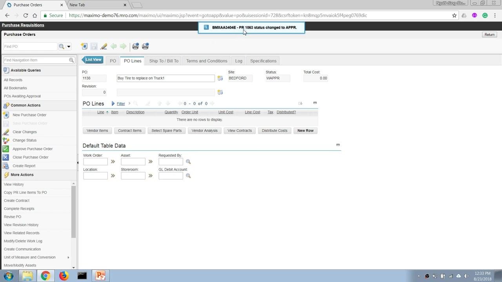Focus the Find Navigation Item field
Screen dimensions: 502x282
pyautogui.click(x=36, y=60)
